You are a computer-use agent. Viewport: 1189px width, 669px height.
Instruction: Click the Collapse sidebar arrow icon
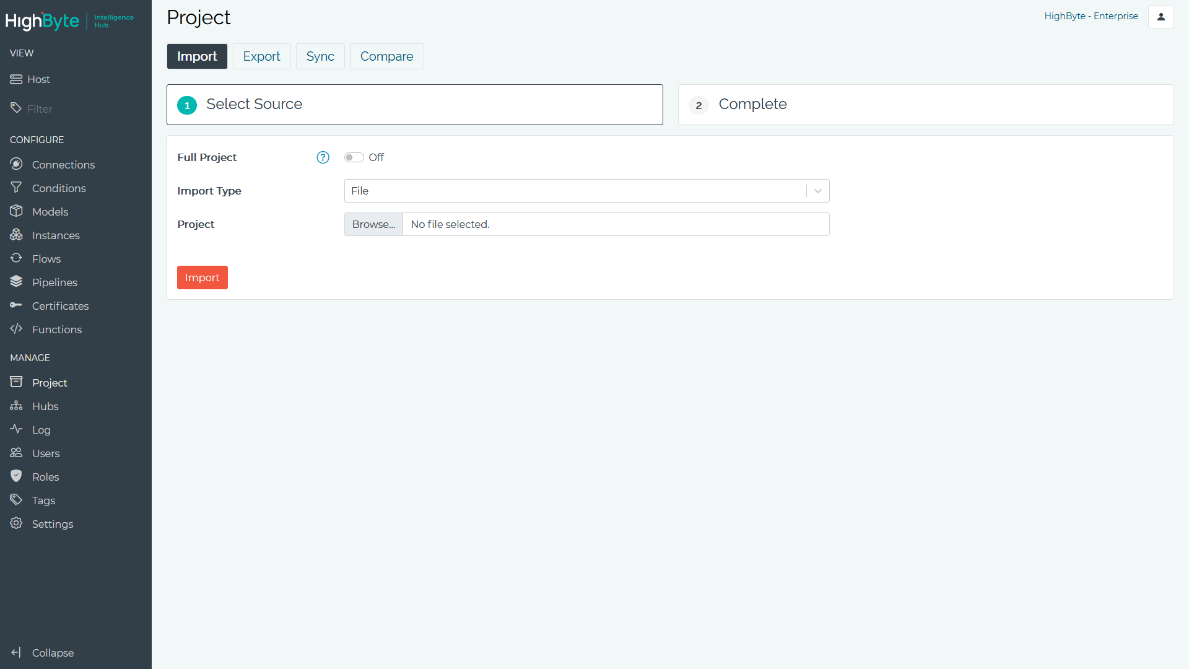(16, 652)
